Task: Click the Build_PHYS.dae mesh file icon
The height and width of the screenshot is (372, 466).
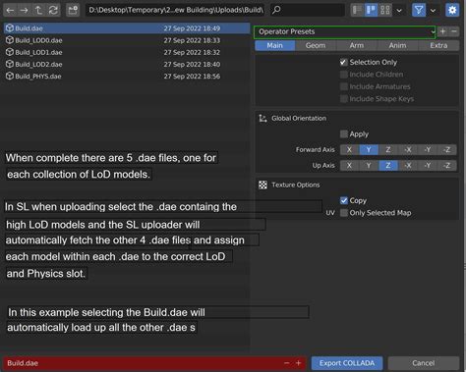Action: (10, 76)
